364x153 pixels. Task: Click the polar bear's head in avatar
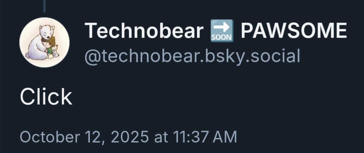point(48,31)
